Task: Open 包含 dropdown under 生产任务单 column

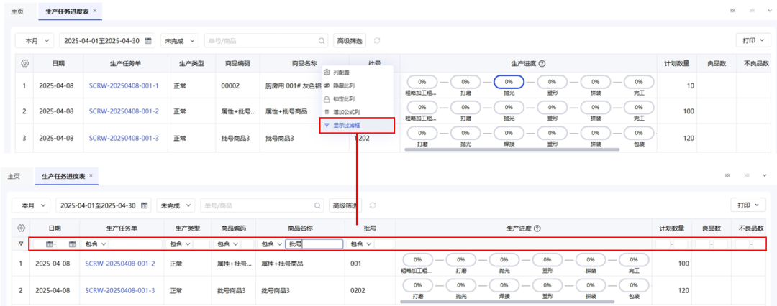Action: [x=95, y=244]
